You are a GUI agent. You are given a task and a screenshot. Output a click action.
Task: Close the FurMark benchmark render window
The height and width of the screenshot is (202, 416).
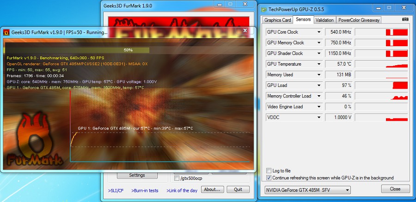tap(245, 31)
